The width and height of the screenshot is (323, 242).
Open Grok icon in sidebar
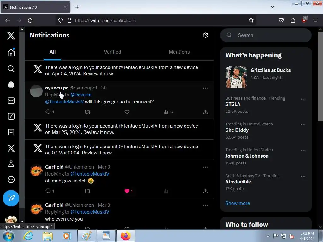(x=11, y=116)
